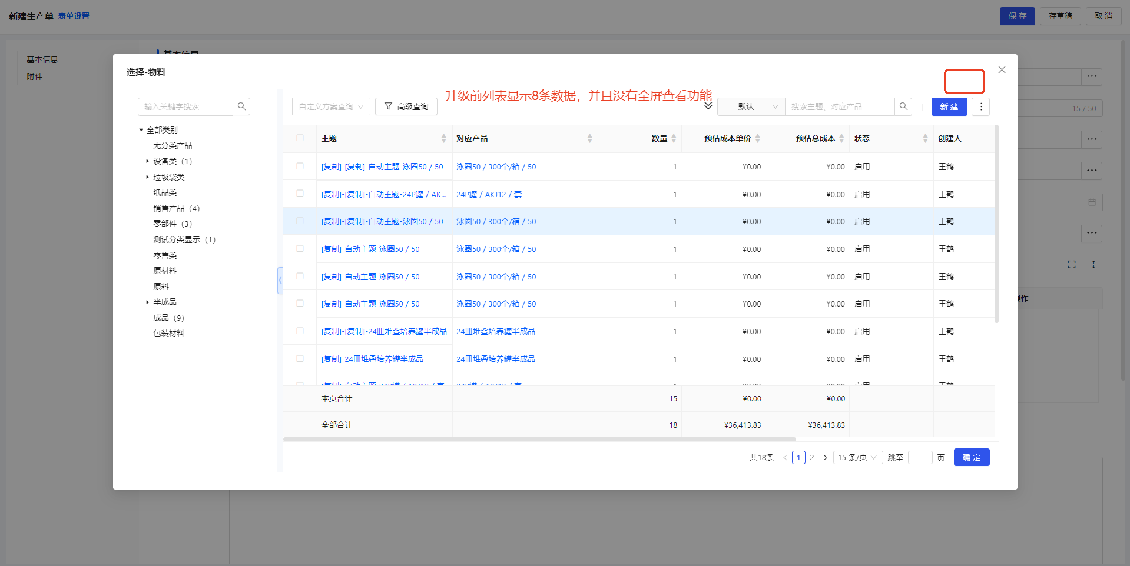The height and width of the screenshot is (566, 1130).
Task: Sort by the 预估总成本 column arrows
Action: point(841,138)
